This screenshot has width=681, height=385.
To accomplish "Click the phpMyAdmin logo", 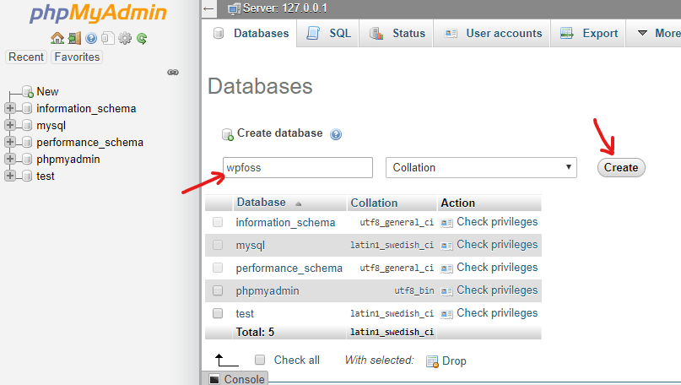I will pos(98,14).
